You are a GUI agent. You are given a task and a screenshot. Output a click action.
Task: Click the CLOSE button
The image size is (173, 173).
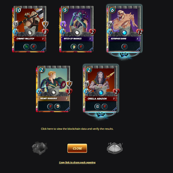pyautogui.click(x=77, y=148)
